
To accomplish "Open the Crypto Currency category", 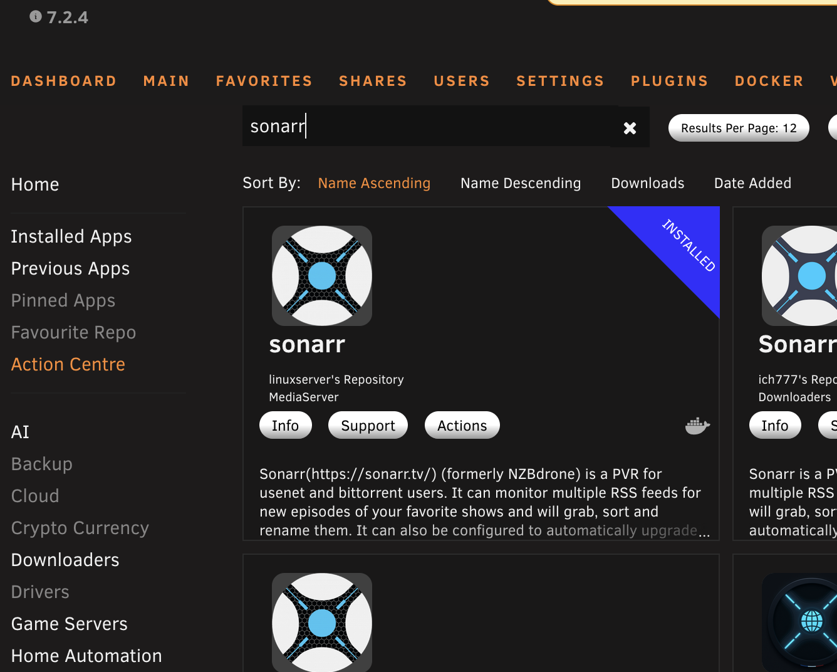I will click(80, 528).
